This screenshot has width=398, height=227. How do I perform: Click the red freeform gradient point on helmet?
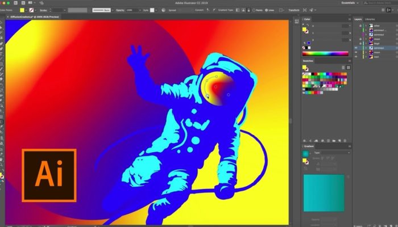(215, 87)
